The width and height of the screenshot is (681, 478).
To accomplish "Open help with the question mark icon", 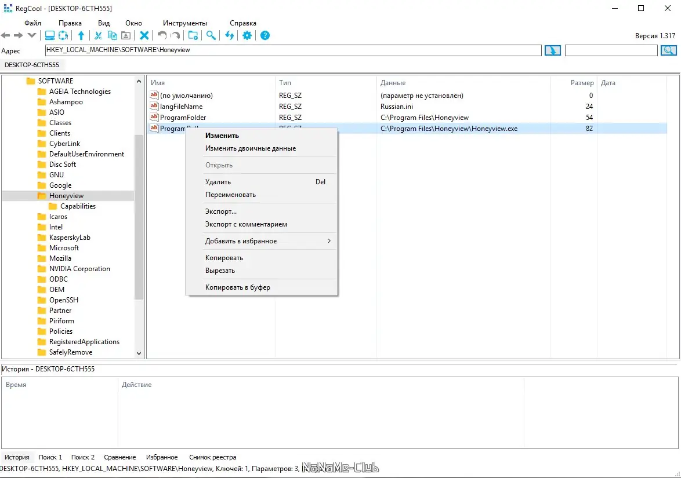I will point(265,35).
